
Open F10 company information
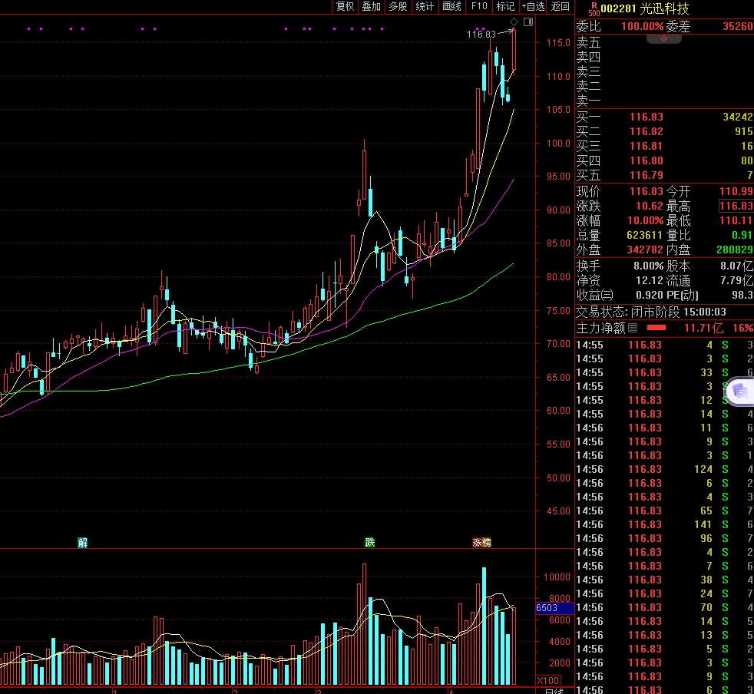pos(478,7)
